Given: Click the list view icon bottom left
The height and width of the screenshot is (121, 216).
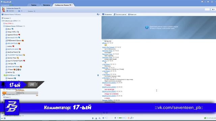Looking at the screenshot, I should pyautogui.click(x=4, y=118).
